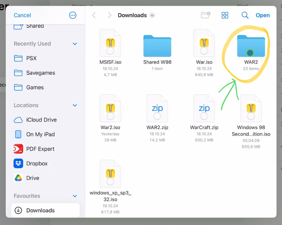Viewport: 282px width, 225px height.
Task: Open Dropbox location
Action: pyautogui.click(x=45, y=163)
